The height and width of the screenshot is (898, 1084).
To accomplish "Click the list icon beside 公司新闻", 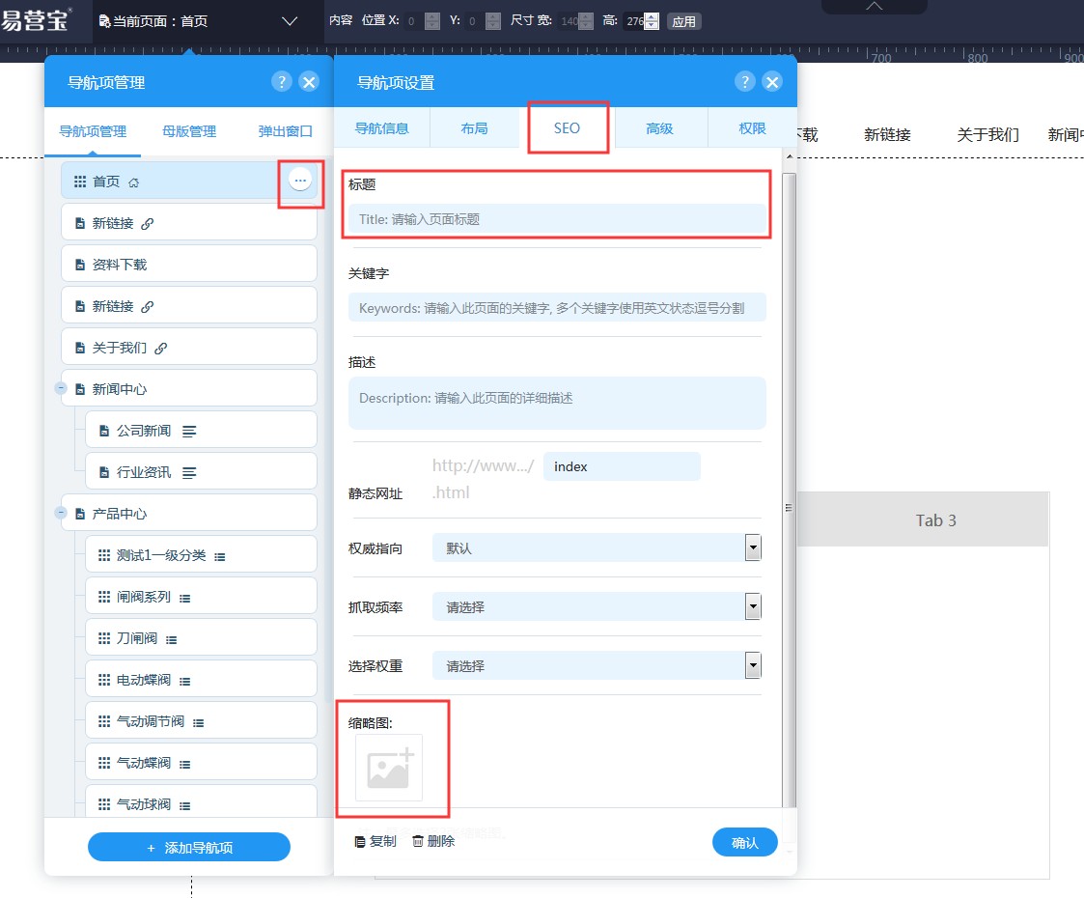I will 189,432.
